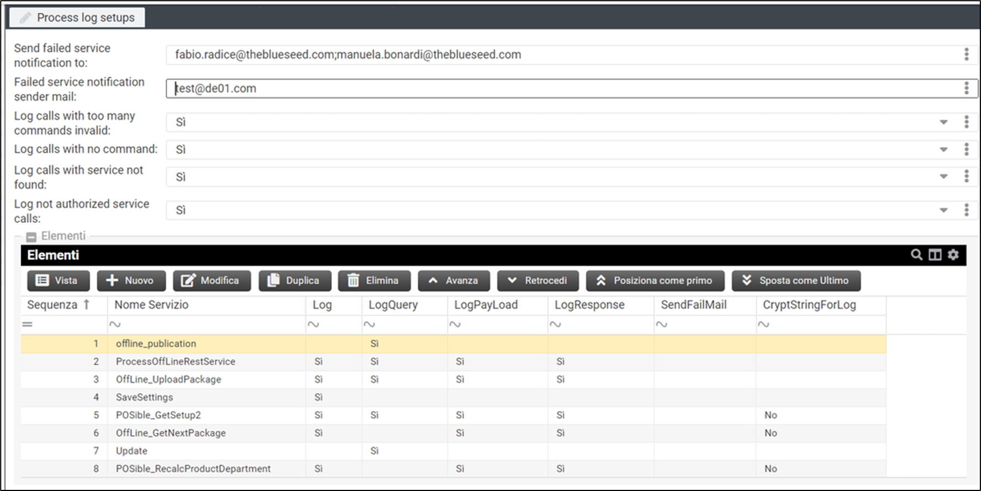Open three-dot menu for Log calls with no command

tap(966, 149)
